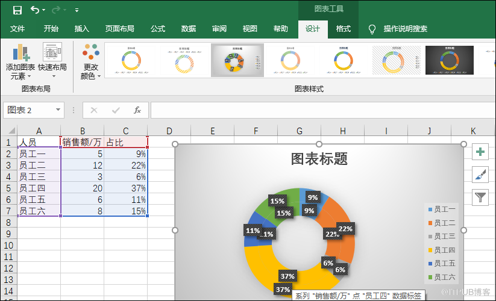496x301 pixels.
Task: Click the funnel Chart Filters button
Action: point(480,197)
